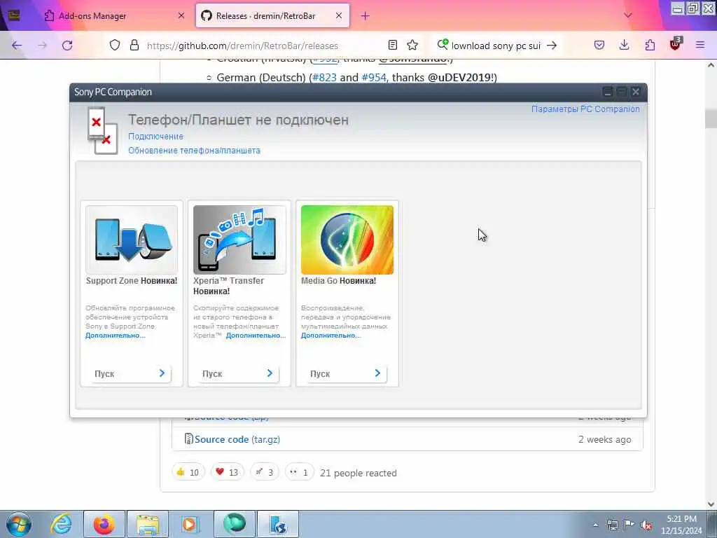Screen dimensions: 717x538
Task: Minimize the Sony PC Companion window
Action: (x=607, y=92)
